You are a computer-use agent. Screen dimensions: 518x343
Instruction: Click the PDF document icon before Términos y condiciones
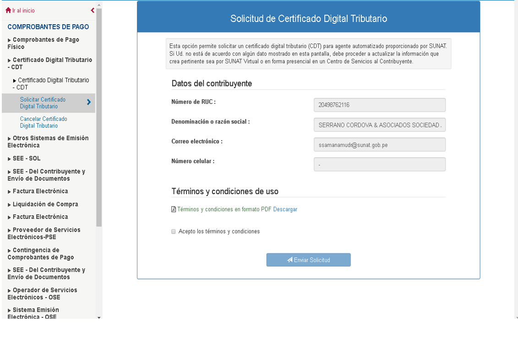(x=173, y=209)
